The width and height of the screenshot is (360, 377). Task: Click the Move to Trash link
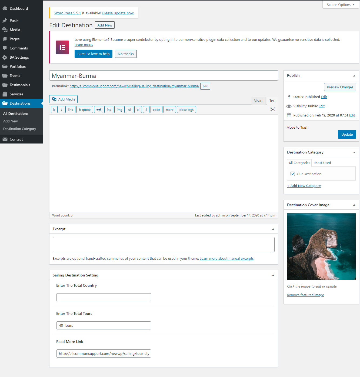pyautogui.click(x=297, y=127)
